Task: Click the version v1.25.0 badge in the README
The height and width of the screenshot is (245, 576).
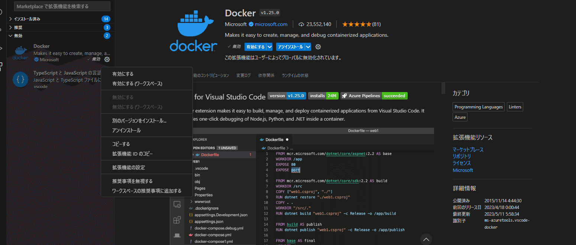Action: click(x=287, y=96)
